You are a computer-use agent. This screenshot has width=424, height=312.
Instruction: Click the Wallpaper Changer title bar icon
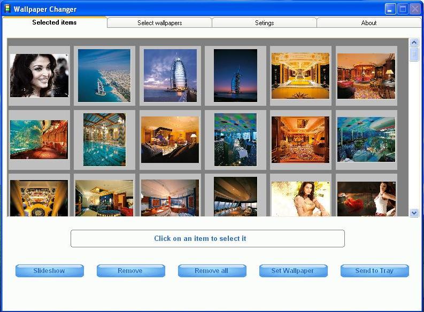point(7,9)
